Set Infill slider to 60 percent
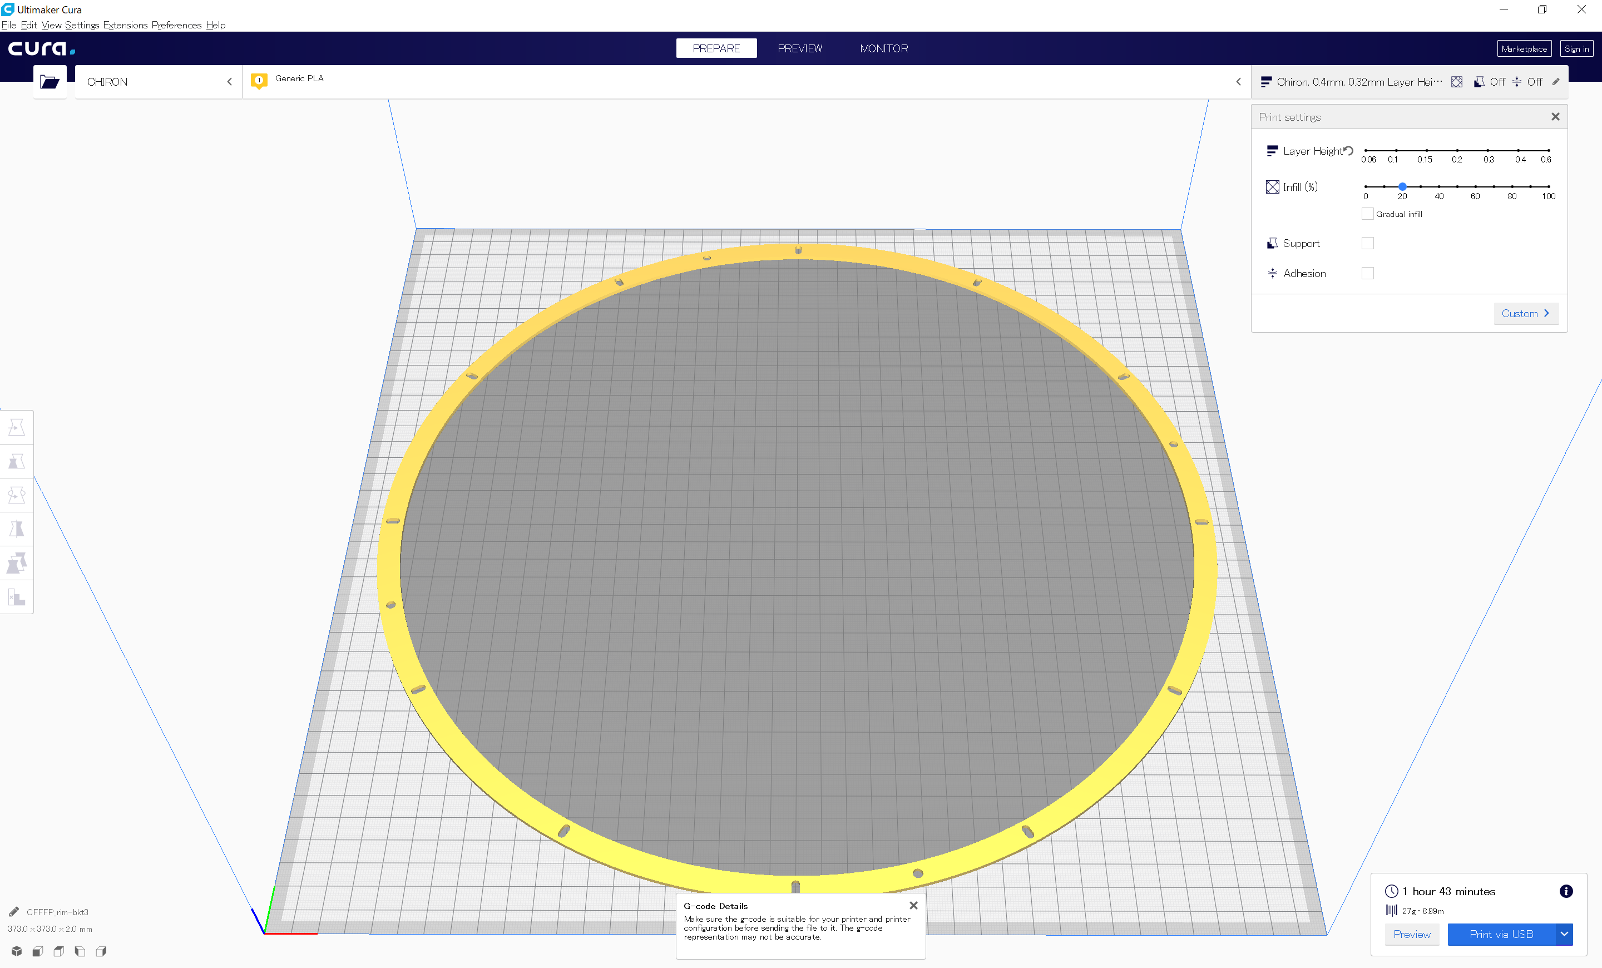1602x968 pixels. (1475, 186)
